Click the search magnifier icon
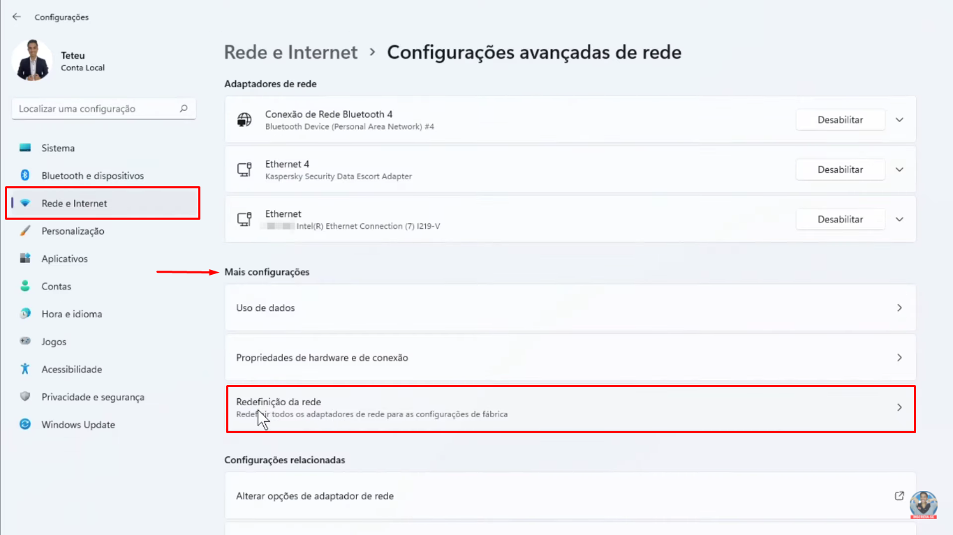The width and height of the screenshot is (953, 535). [x=184, y=109]
